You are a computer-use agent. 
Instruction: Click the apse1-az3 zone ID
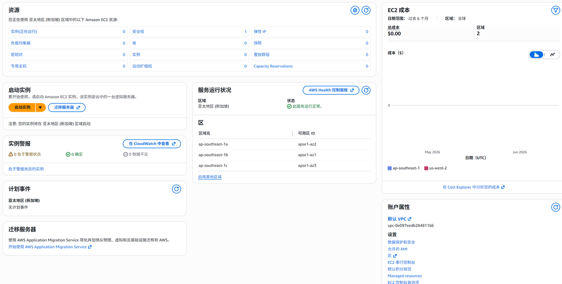pyautogui.click(x=307, y=166)
